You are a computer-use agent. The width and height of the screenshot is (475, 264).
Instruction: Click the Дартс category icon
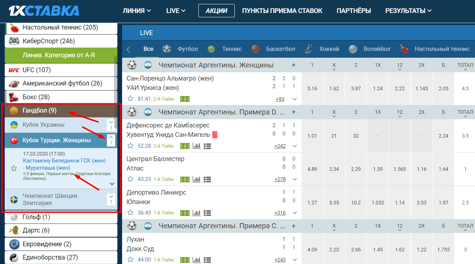click(14, 230)
